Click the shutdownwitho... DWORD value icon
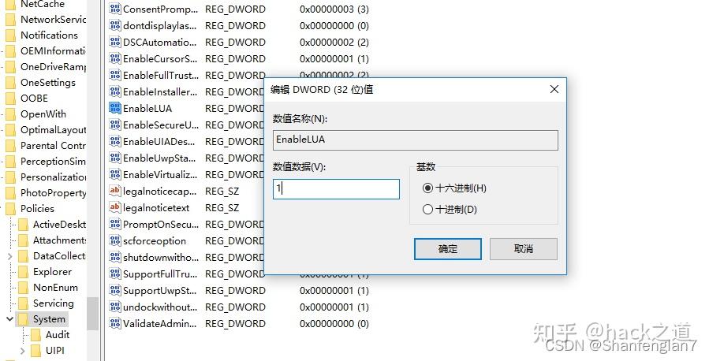The image size is (709, 361). click(115, 257)
